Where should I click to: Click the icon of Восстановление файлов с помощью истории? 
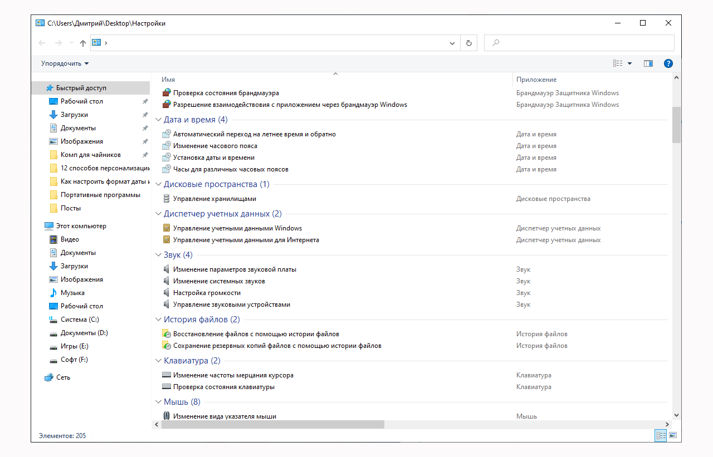click(166, 334)
